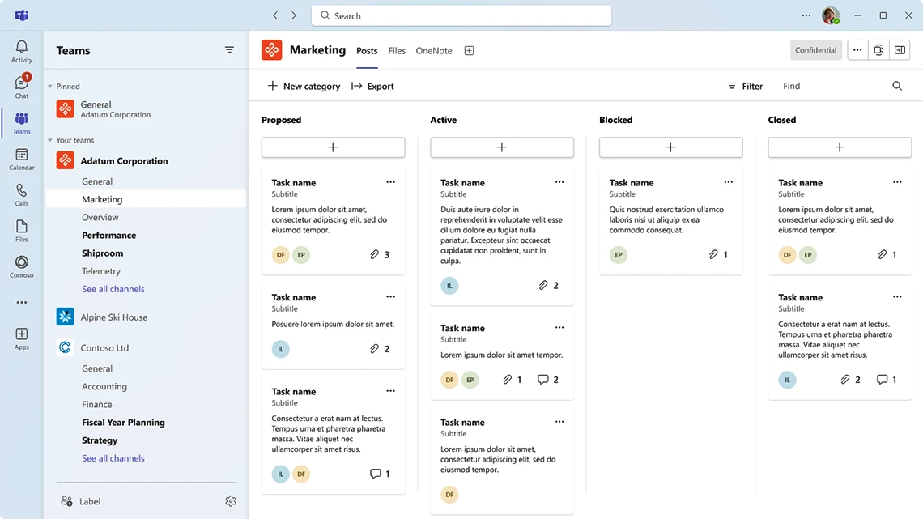This screenshot has width=923, height=519.
Task: Select the Fiscal Year Planning channel
Action: click(x=123, y=423)
